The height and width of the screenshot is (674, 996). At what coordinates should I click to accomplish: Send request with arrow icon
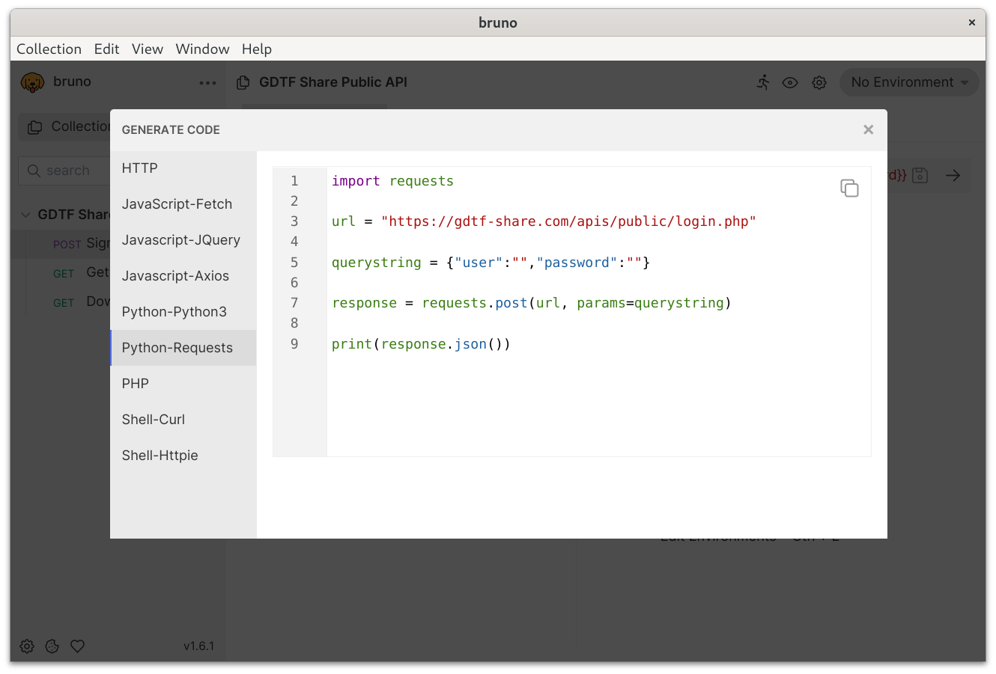point(953,175)
